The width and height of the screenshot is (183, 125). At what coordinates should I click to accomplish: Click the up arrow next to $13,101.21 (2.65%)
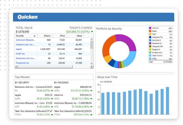pyautogui.click(x=91, y=90)
